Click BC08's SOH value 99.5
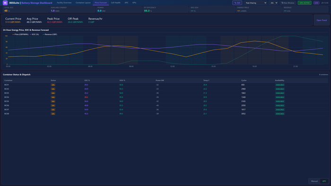Image resolution: width=331 pixels, height=186 pixels. click(x=121, y=114)
